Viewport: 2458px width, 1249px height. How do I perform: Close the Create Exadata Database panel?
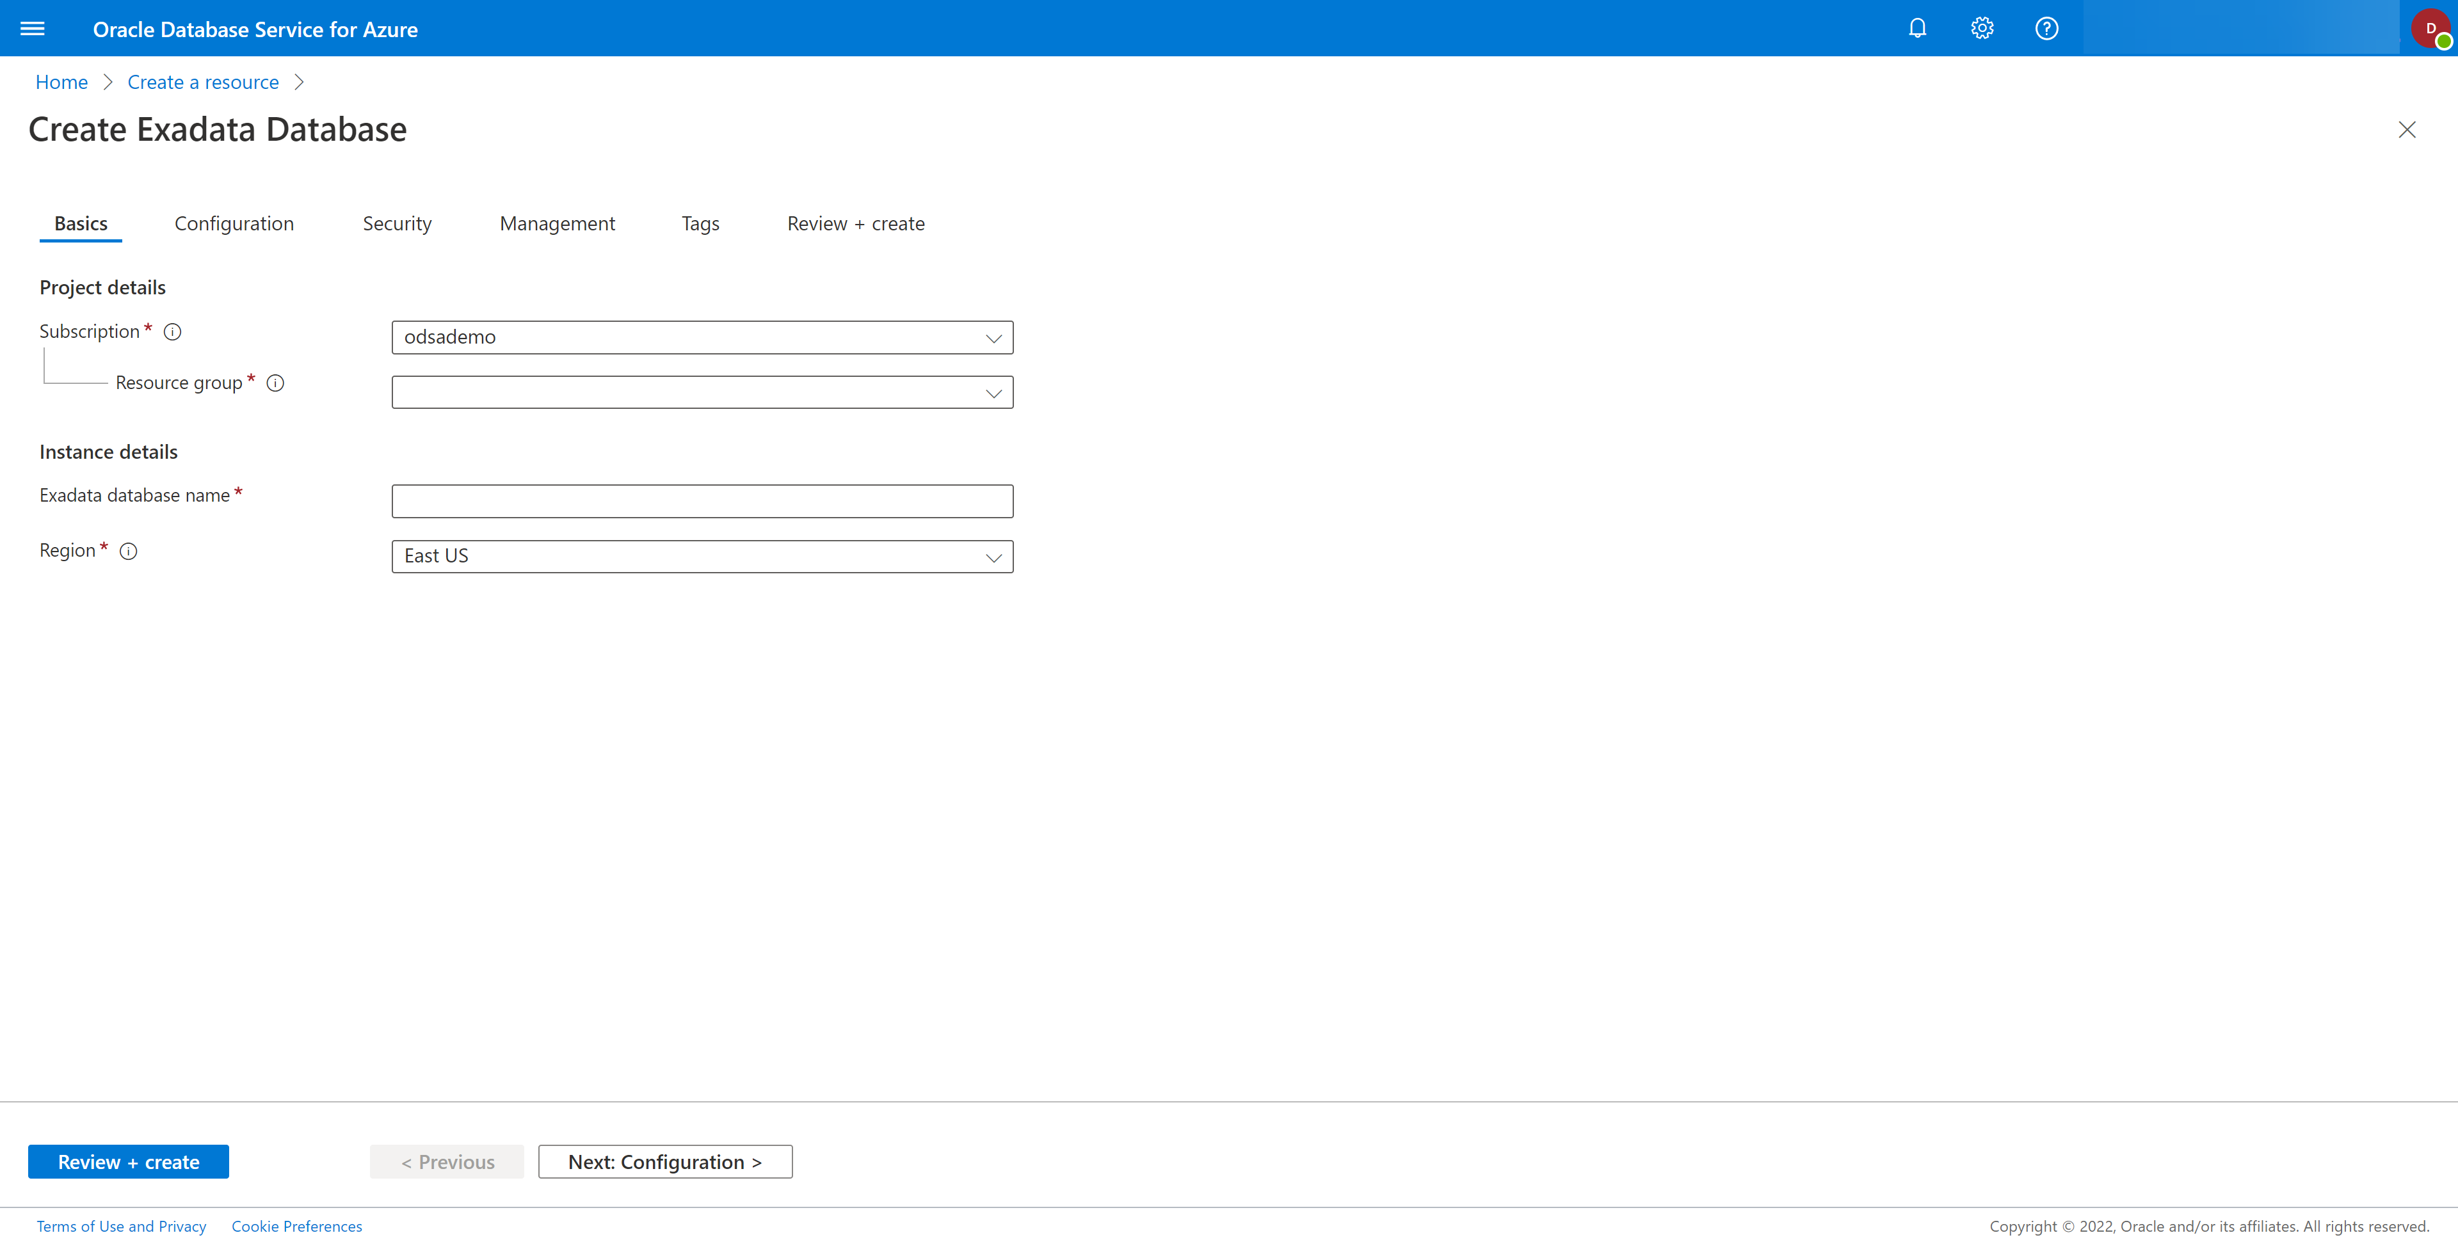pyautogui.click(x=2407, y=129)
